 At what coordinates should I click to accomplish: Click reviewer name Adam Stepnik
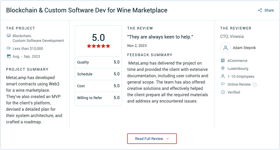[x=244, y=48]
